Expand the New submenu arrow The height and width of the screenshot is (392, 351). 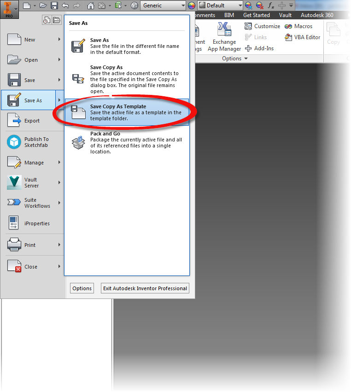point(59,39)
